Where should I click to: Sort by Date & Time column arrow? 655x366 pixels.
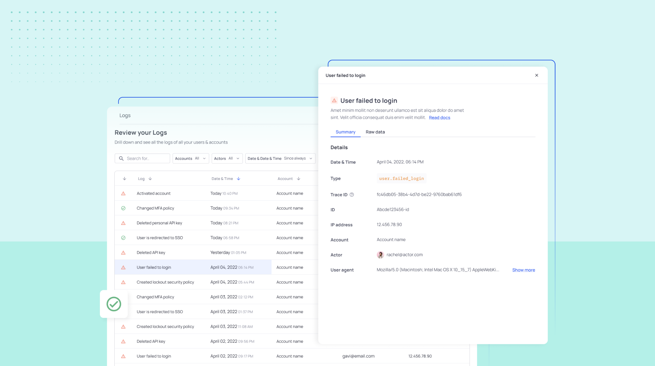click(x=238, y=179)
